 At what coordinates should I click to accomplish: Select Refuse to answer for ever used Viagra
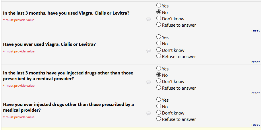coord(159,56)
